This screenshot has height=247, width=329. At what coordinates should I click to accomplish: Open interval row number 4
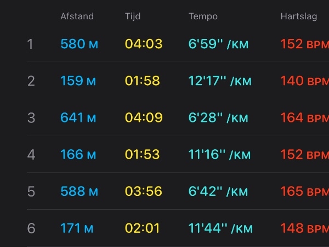pyautogui.click(x=178, y=154)
